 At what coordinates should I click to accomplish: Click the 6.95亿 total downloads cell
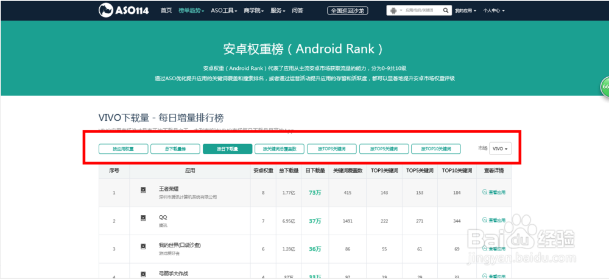pos(289,221)
